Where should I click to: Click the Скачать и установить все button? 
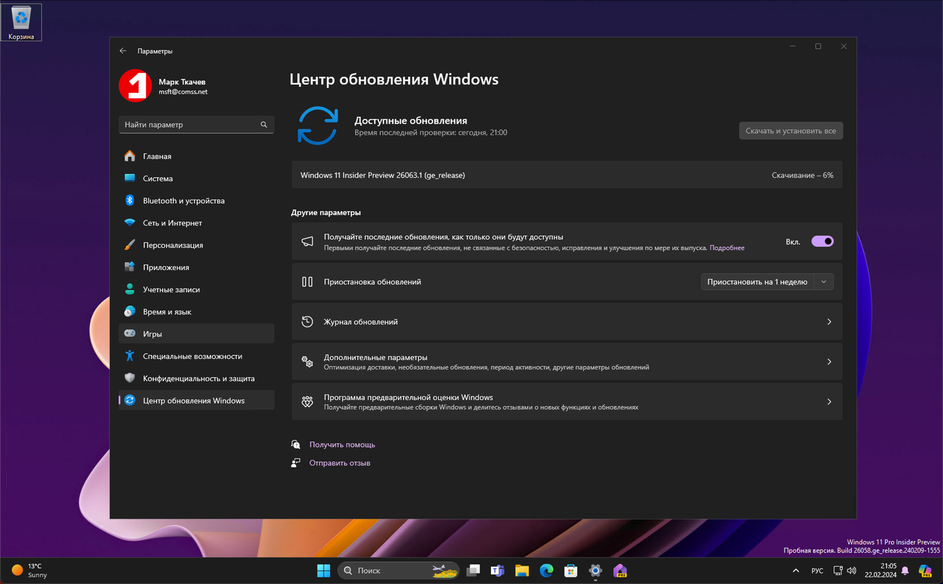click(790, 131)
